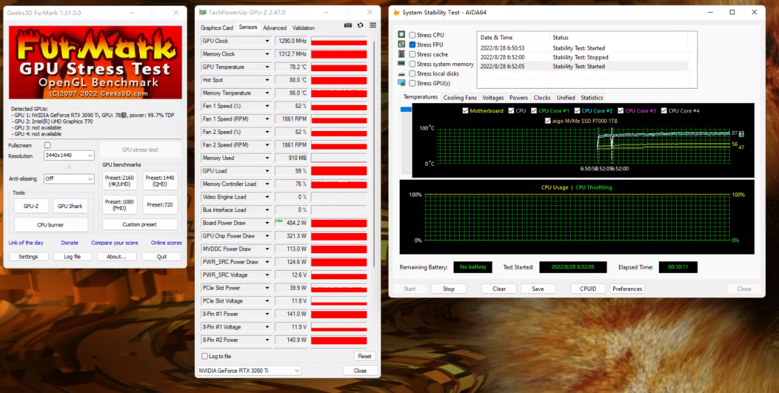Click the drive icon beside Stress local disks
Viewport: 779px width, 393px height.
click(x=401, y=74)
